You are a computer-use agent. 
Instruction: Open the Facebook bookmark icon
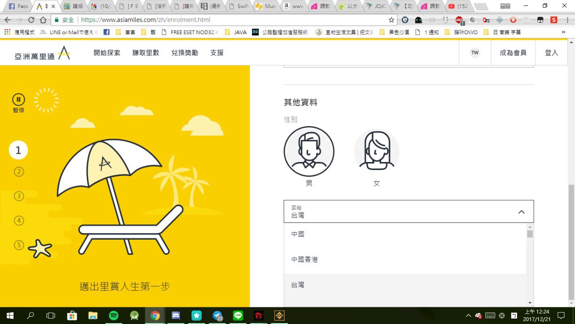pyautogui.click(x=106, y=32)
